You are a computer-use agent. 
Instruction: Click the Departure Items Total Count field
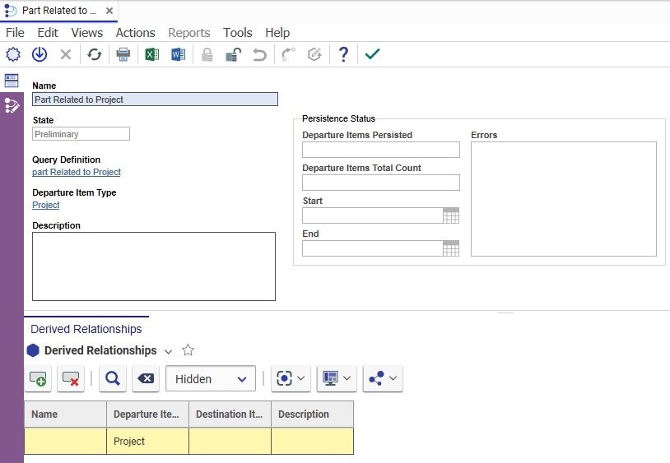click(381, 183)
